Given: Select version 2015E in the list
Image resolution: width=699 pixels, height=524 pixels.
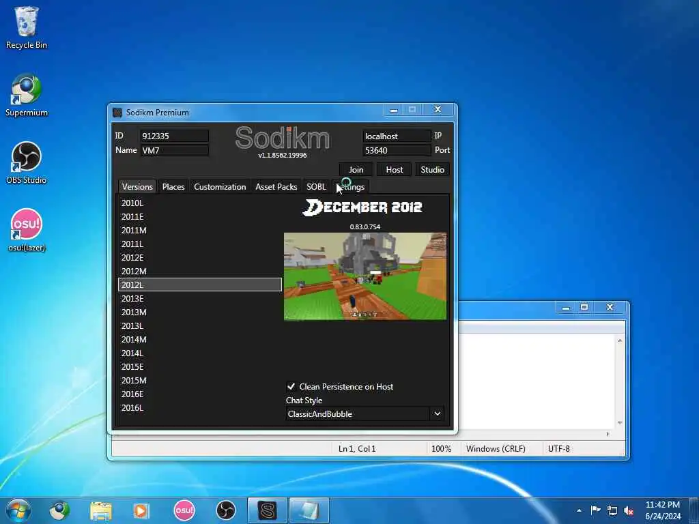Looking at the screenshot, I should point(200,366).
